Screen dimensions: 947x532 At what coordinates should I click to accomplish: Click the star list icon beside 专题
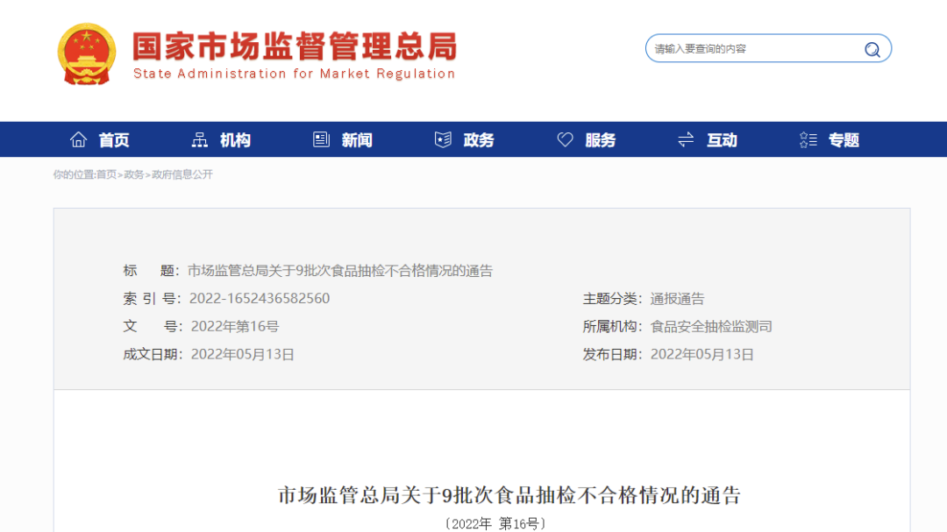tap(808, 139)
